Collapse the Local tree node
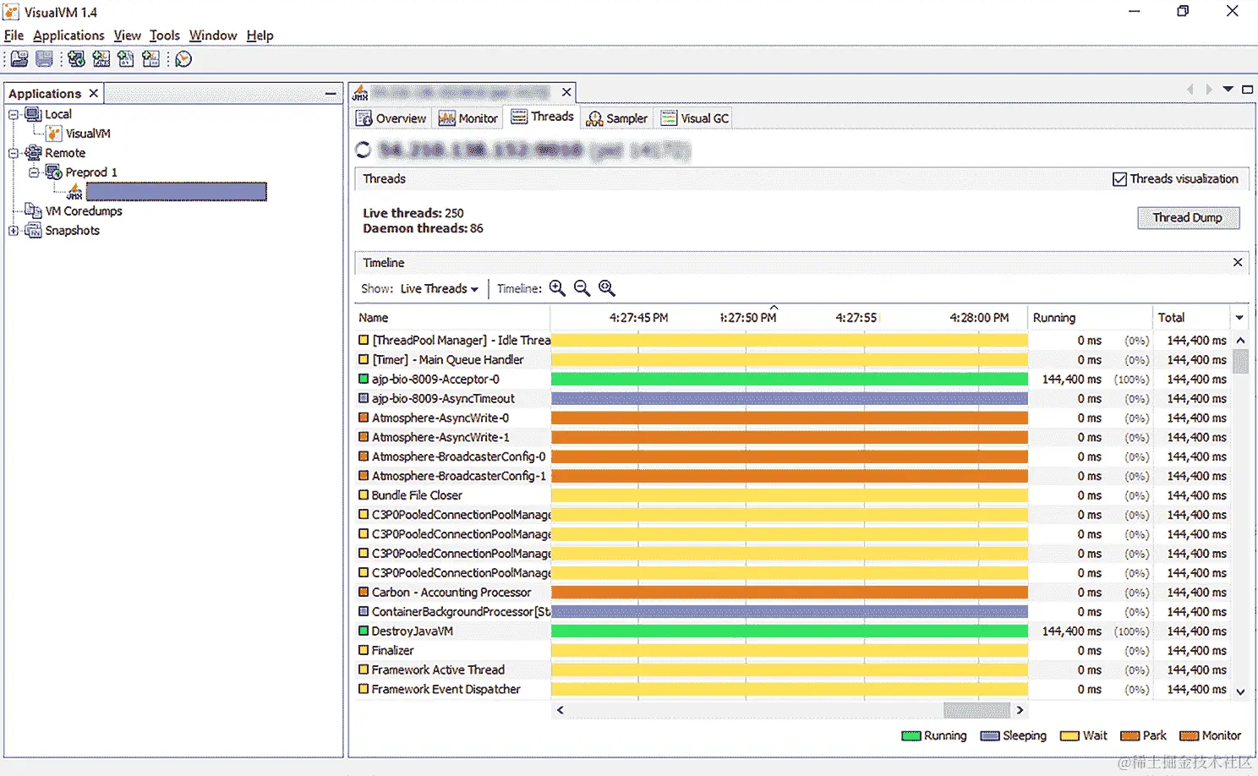 [x=13, y=114]
